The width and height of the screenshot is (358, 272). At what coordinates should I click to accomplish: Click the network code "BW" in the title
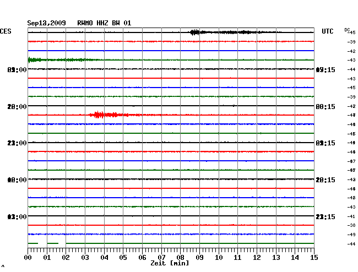116,23
